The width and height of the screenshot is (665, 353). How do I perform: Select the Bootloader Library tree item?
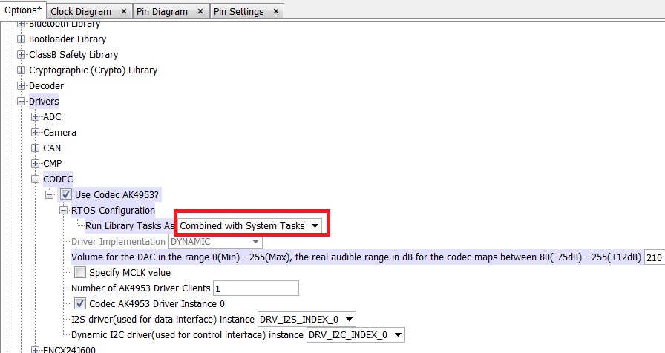67,39
